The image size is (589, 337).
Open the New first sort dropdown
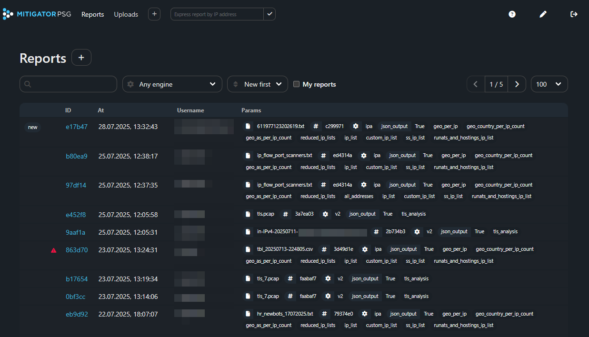pos(257,84)
